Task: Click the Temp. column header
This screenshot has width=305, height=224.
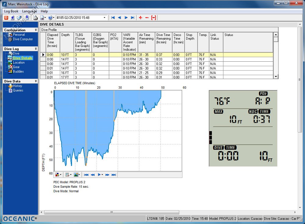Action: (x=203, y=42)
